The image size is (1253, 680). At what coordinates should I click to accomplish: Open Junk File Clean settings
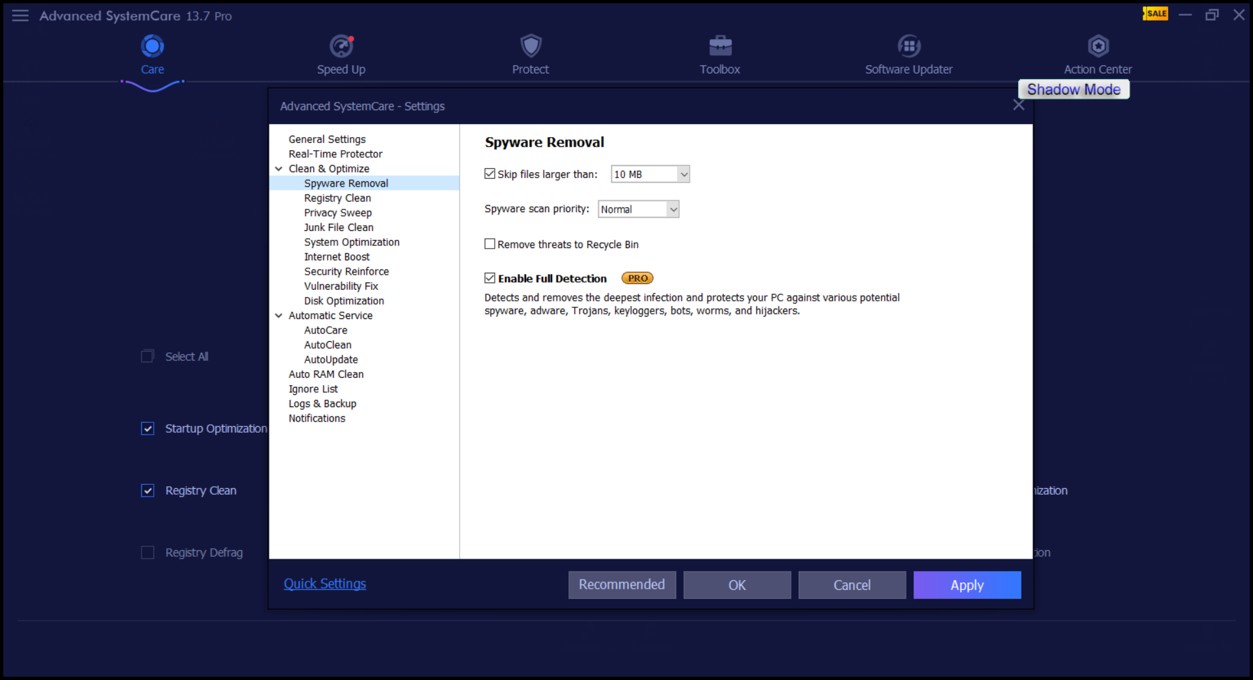point(339,228)
